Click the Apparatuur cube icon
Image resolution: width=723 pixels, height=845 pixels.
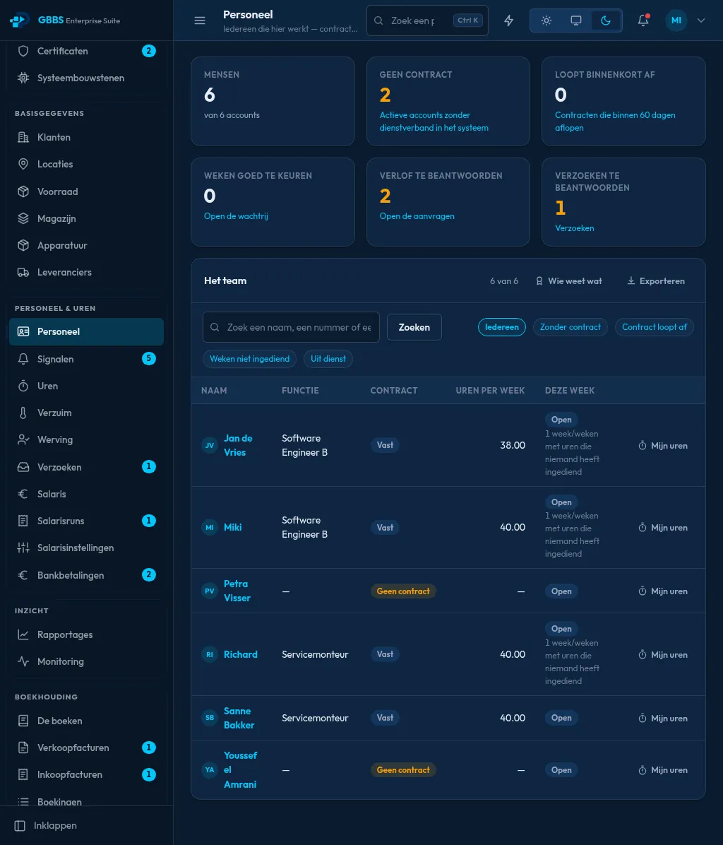click(x=23, y=245)
